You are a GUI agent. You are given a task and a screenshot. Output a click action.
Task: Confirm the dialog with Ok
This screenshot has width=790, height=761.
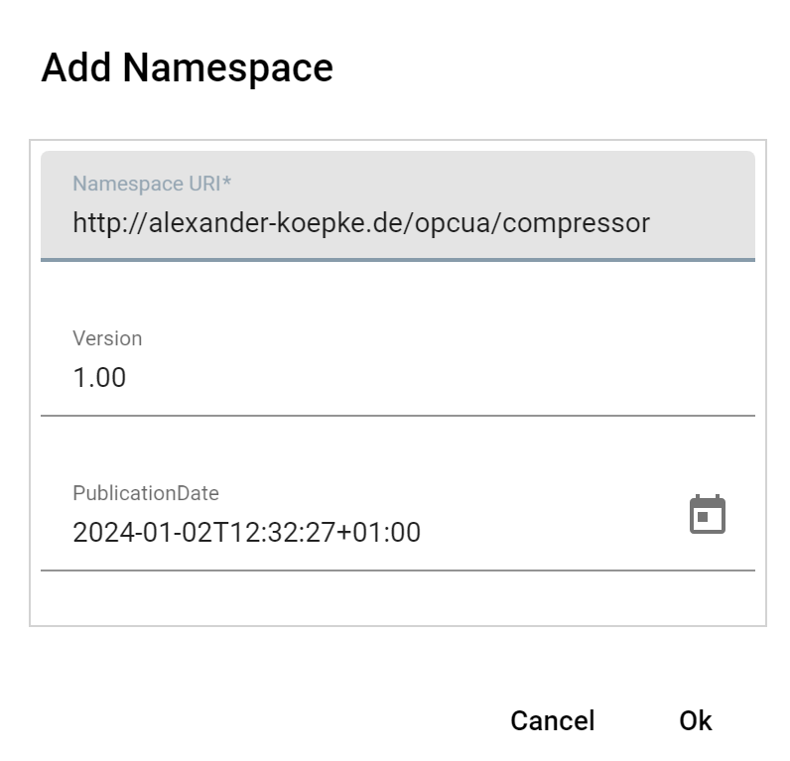click(696, 720)
